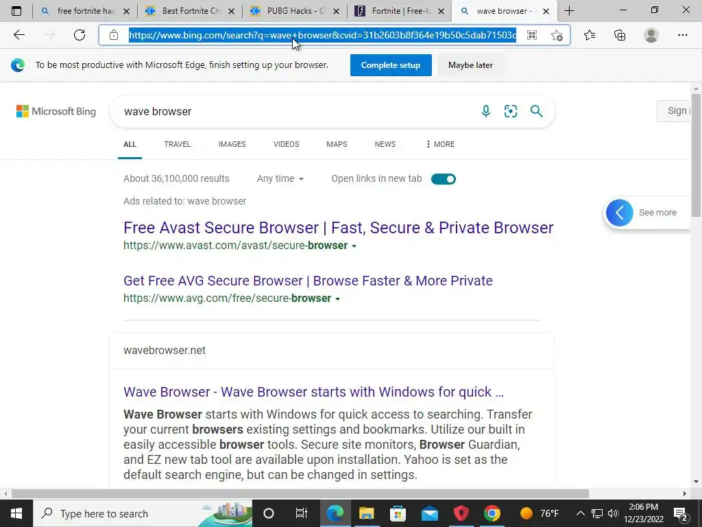
Task: Open the profile avatar menu
Action: (651, 35)
